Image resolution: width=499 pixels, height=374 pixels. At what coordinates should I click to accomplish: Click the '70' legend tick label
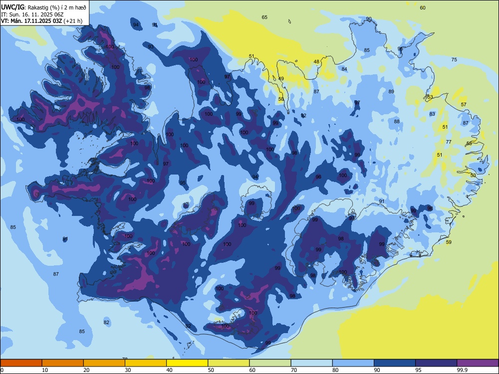pos(294,370)
